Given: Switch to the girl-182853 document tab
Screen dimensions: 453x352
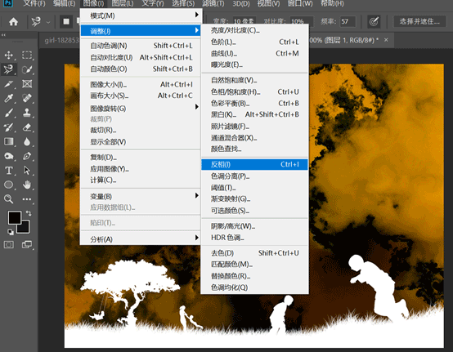Looking at the screenshot, I should pos(62,40).
